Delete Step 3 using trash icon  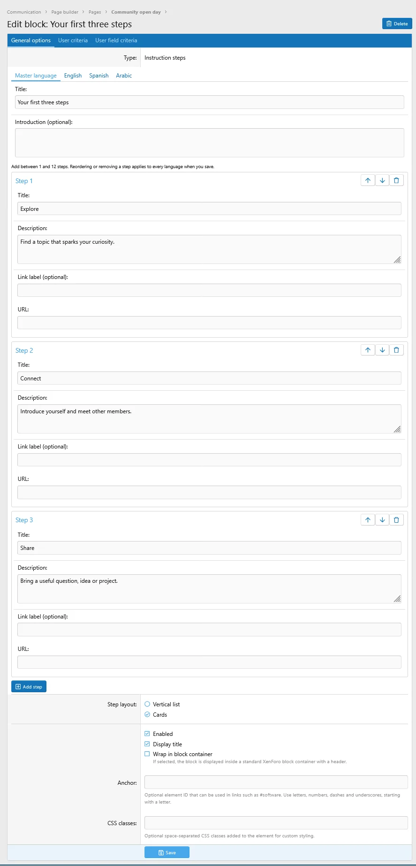point(396,519)
